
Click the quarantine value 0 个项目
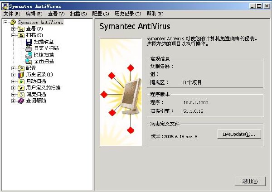tap(192, 82)
